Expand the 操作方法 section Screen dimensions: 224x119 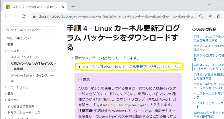12,100
